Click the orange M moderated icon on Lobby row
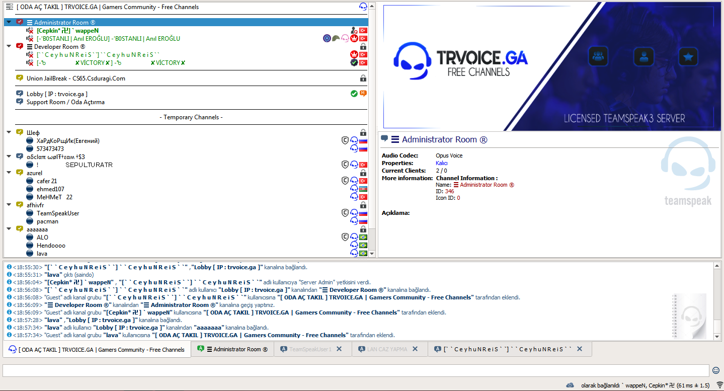Image resolution: width=724 pixels, height=391 pixels. [x=363, y=94]
